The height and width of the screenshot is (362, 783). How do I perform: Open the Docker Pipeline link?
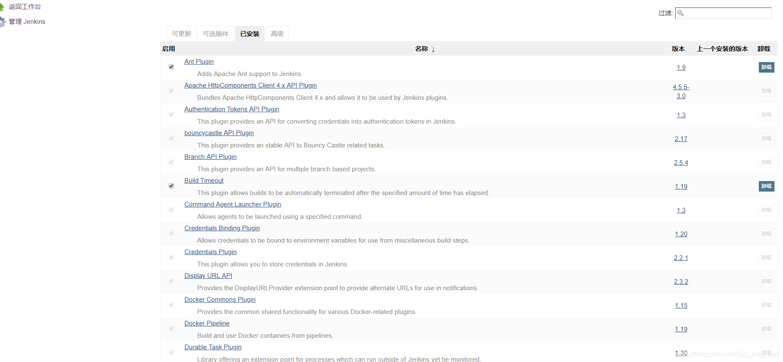(207, 323)
